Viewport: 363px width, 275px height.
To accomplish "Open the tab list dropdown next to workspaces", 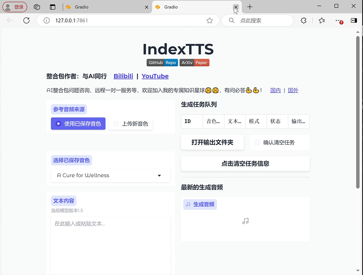I will click(53, 7).
